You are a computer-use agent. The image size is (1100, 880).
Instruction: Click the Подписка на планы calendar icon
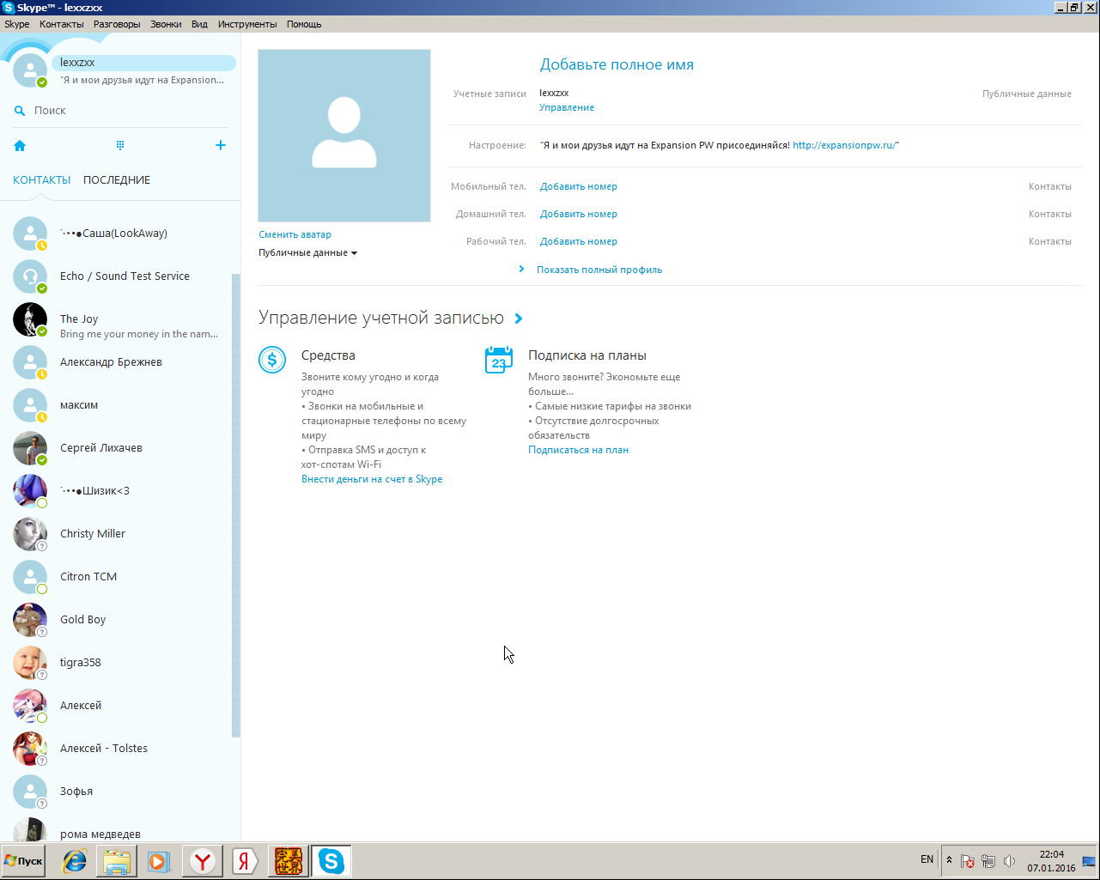499,360
